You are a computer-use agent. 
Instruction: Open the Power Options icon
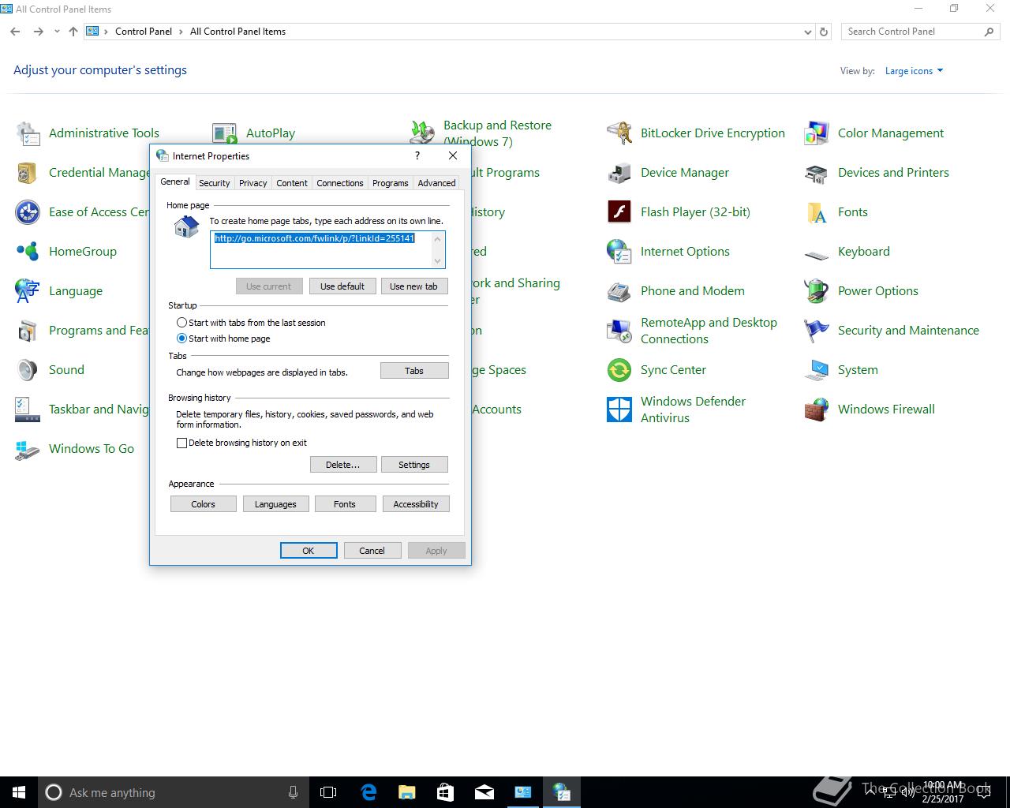click(817, 291)
